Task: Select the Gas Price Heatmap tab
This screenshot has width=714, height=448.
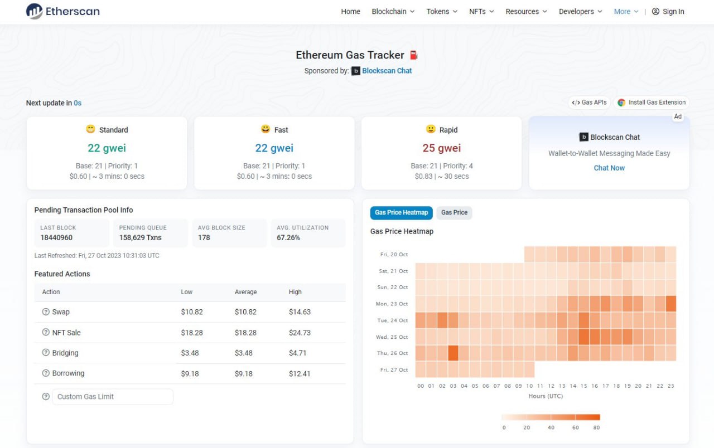Action: coord(402,212)
